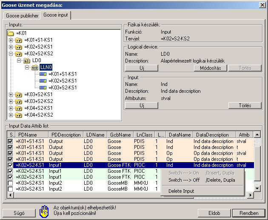Select the =K04+S2-KS2 tree item label
Image resolution: width=268 pixels, height=220 pixels.
point(39,115)
